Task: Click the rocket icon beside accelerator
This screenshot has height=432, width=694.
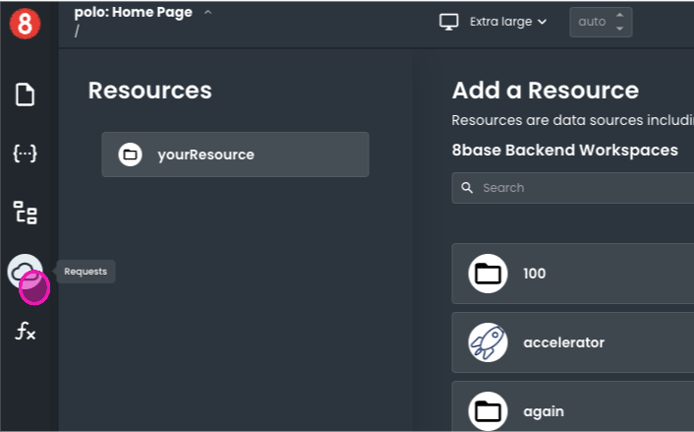Action: tap(488, 342)
